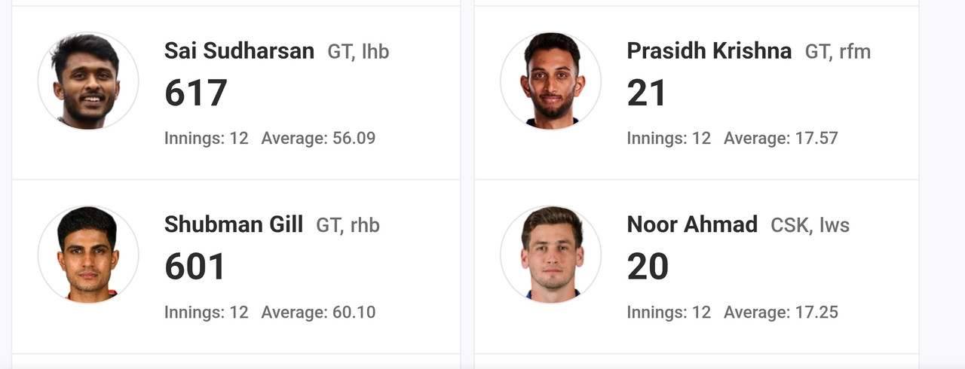965x369 pixels.
Task: Click the Average: 60.10 stat text
Action: (x=318, y=313)
